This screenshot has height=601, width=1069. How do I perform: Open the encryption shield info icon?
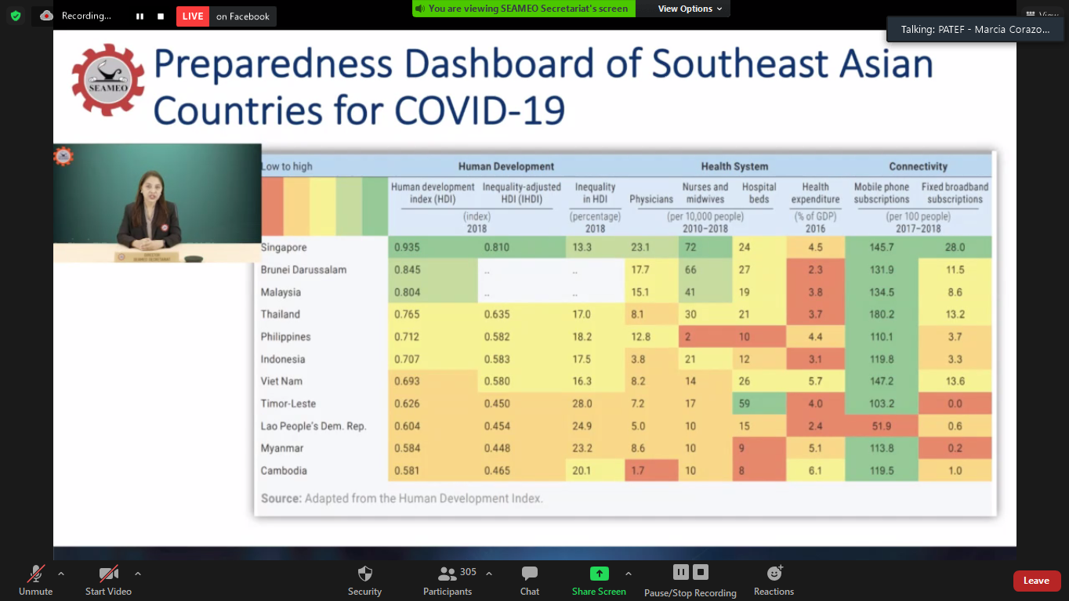coord(16,16)
